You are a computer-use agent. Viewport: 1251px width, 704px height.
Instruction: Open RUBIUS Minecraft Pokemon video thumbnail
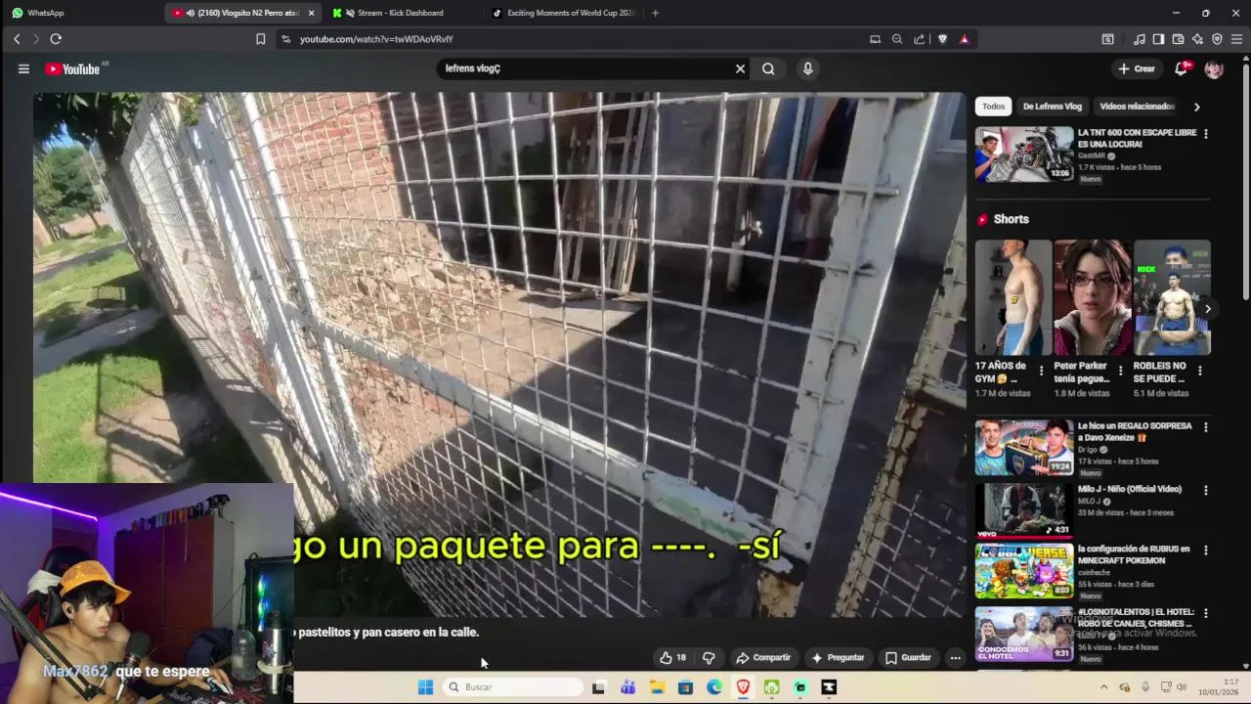pos(1024,571)
